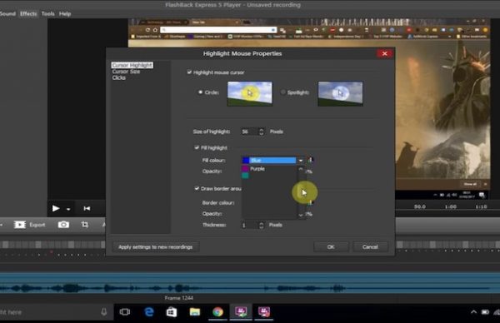Screen dimensions: 500x323
Task: Click the Play button in the player
Action: point(56,208)
